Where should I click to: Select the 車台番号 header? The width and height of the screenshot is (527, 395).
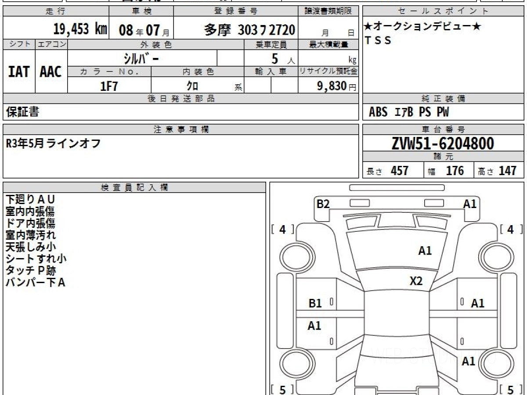click(444, 129)
